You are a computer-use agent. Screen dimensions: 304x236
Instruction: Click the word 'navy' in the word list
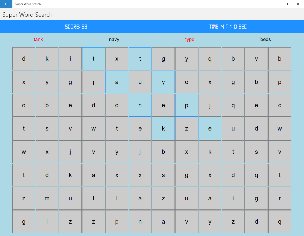coord(114,39)
